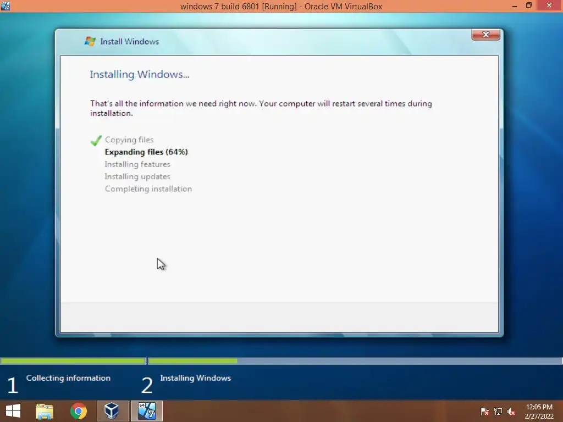This screenshot has height=422, width=563.
Task: Click the Collecting information progress bar
Action: pyautogui.click(x=73, y=360)
